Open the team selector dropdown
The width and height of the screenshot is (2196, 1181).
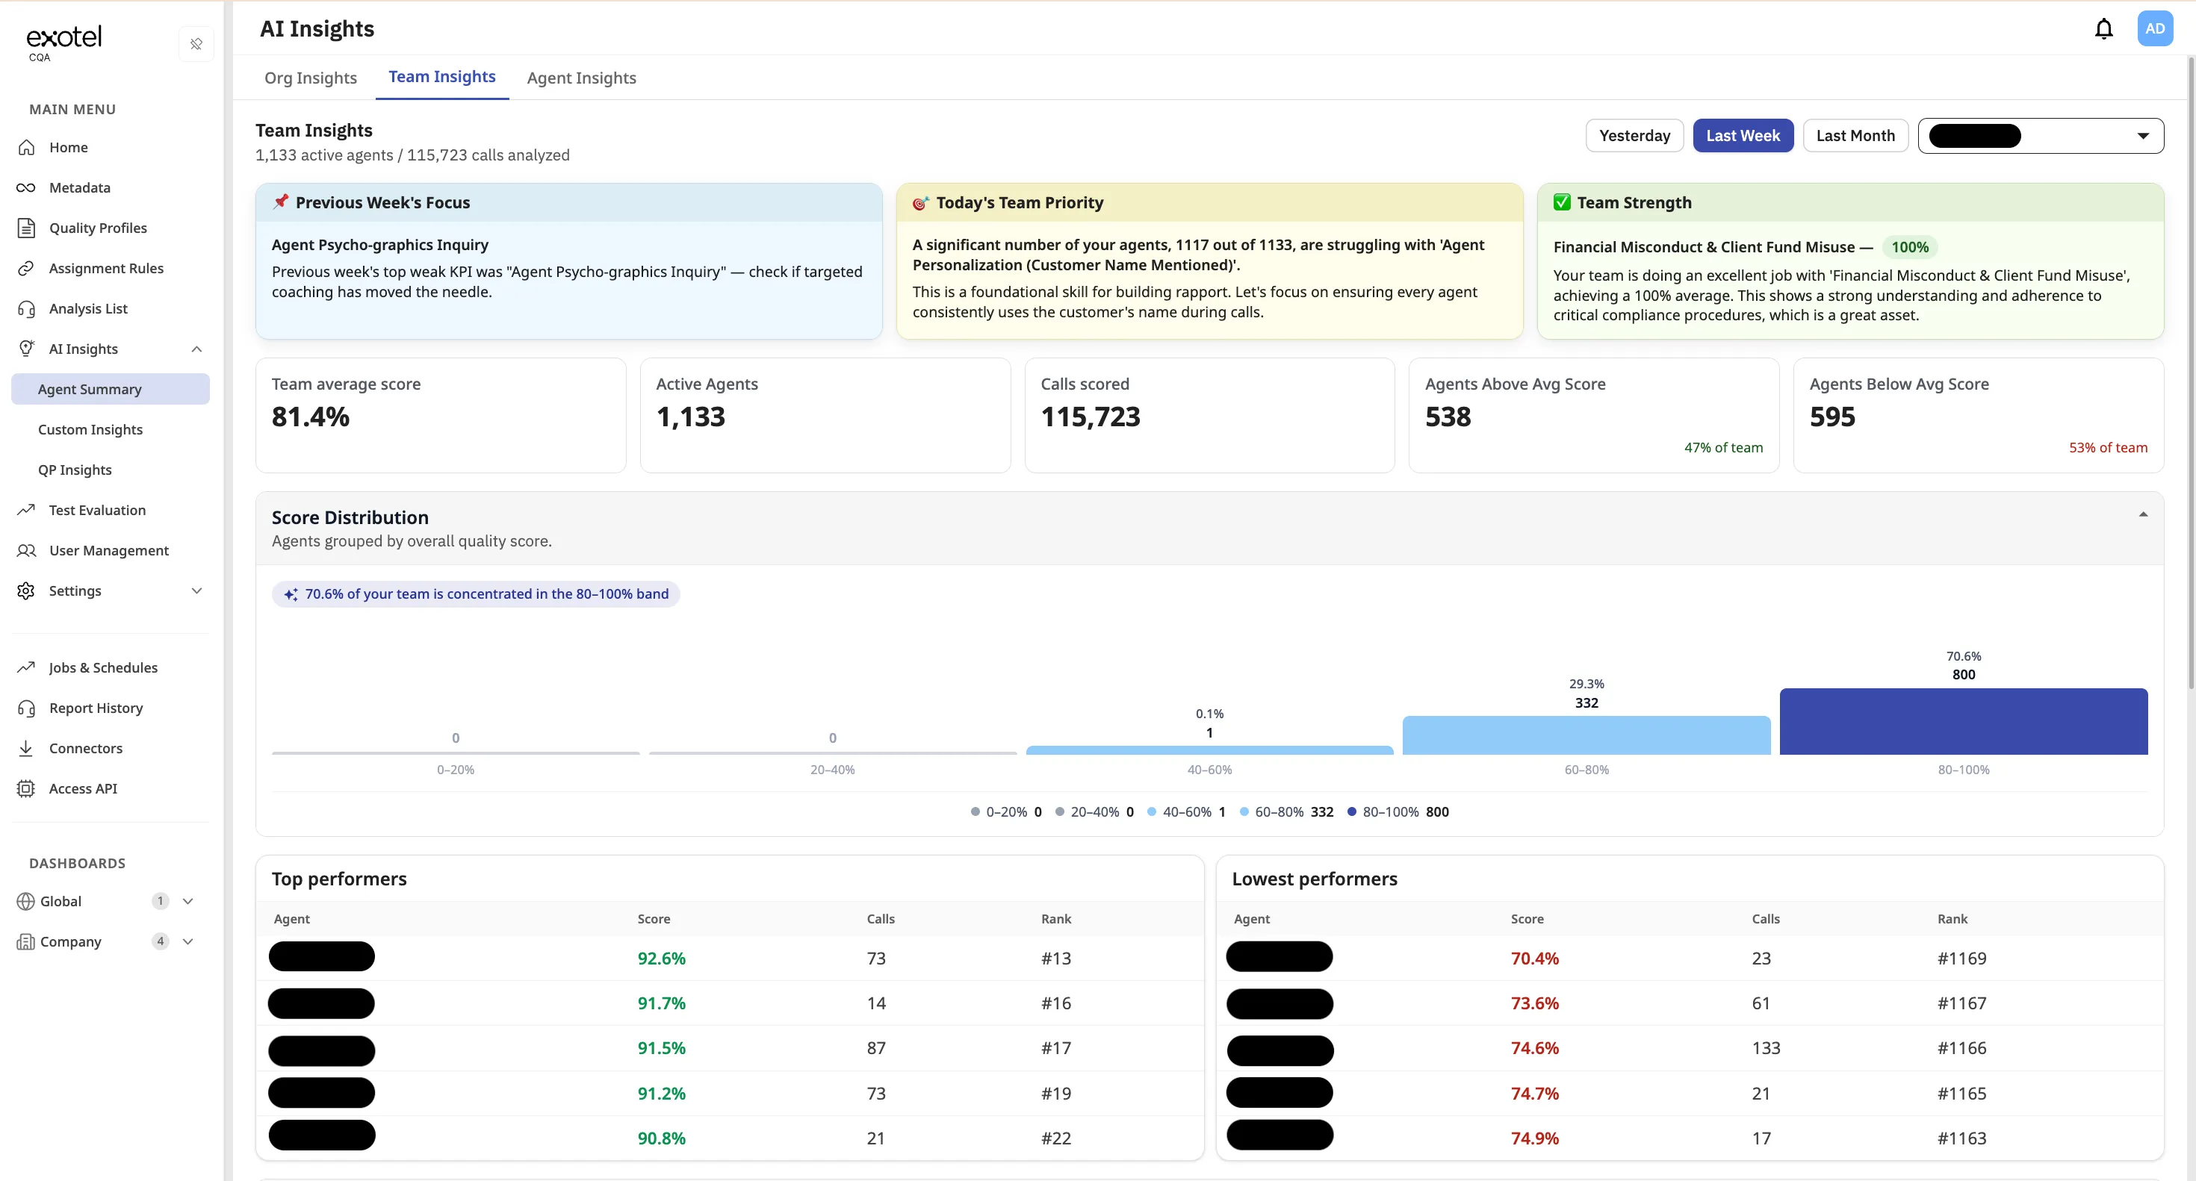(2040, 135)
